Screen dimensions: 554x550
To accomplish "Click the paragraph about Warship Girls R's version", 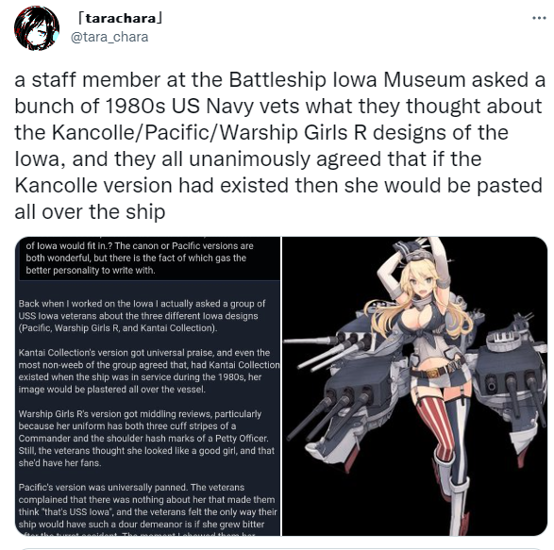I will (x=146, y=438).
